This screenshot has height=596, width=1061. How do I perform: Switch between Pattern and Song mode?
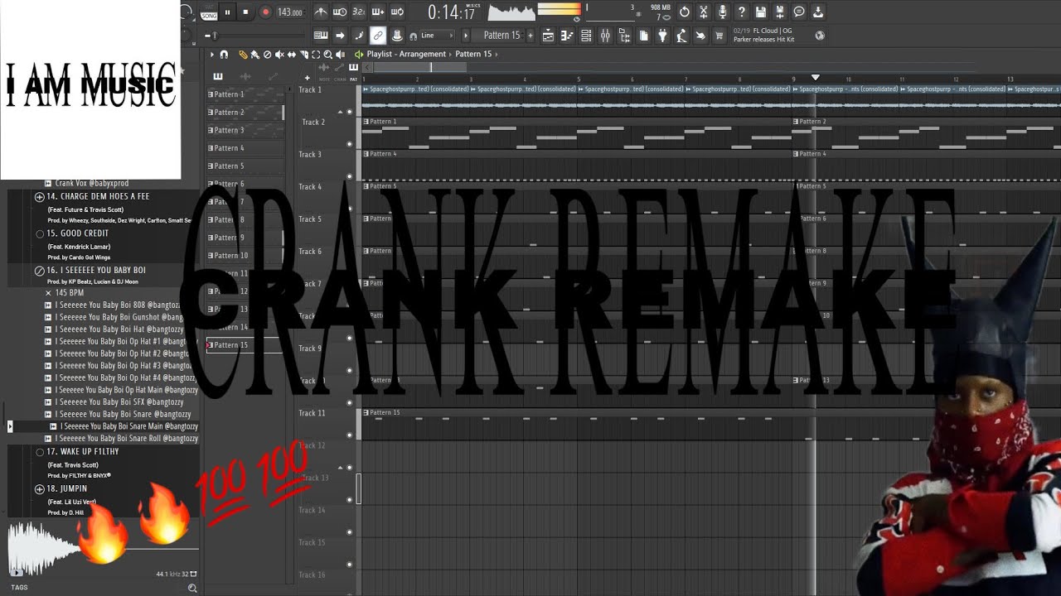pyautogui.click(x=209, y=12)
